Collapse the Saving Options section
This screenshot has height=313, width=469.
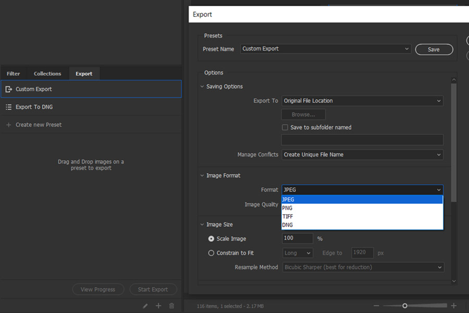[202, 86]
